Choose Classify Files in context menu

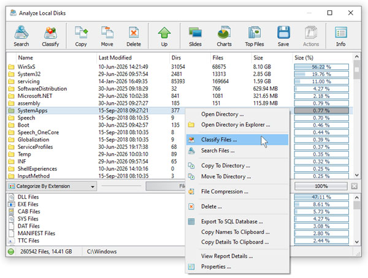[237, 140]
